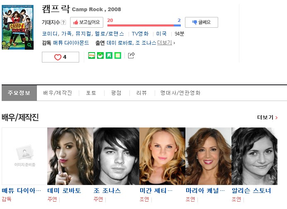Expand the cast list with 더보기 next to 출연

[166, 43]
